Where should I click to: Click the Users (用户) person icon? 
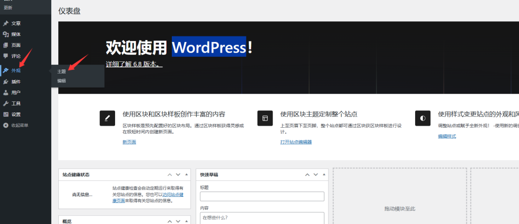click(x=6, y=93)
